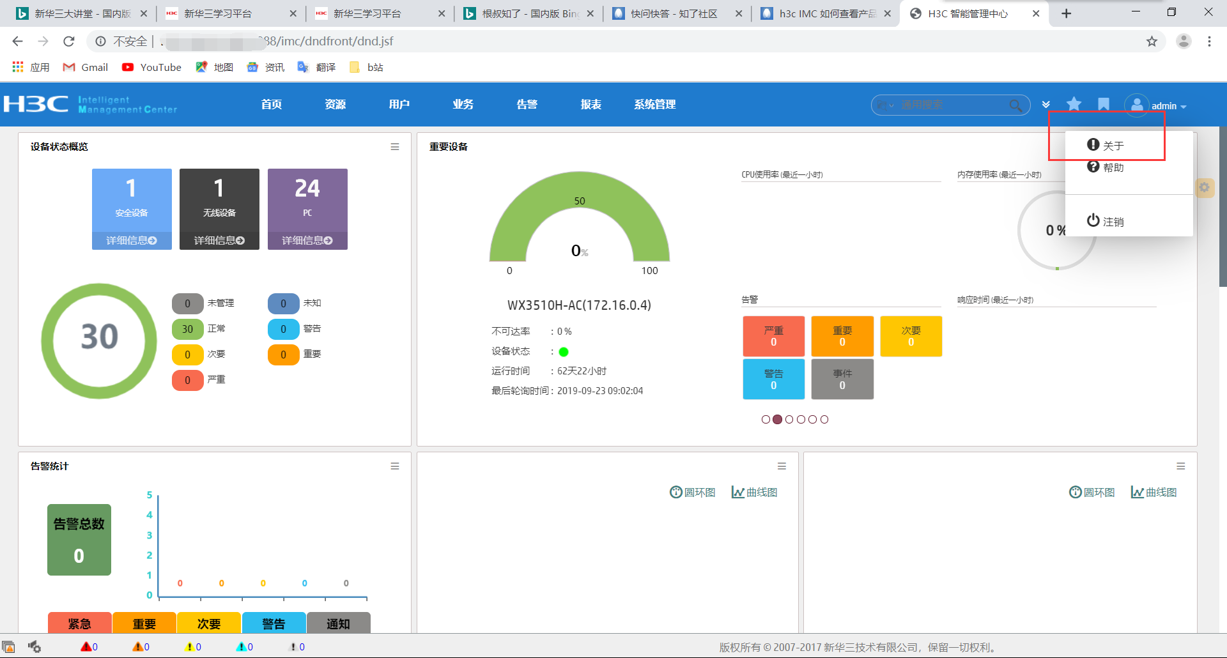Focus the 通用搜索 search input field
Screen dimensions: 1227x658
point(952,105)
